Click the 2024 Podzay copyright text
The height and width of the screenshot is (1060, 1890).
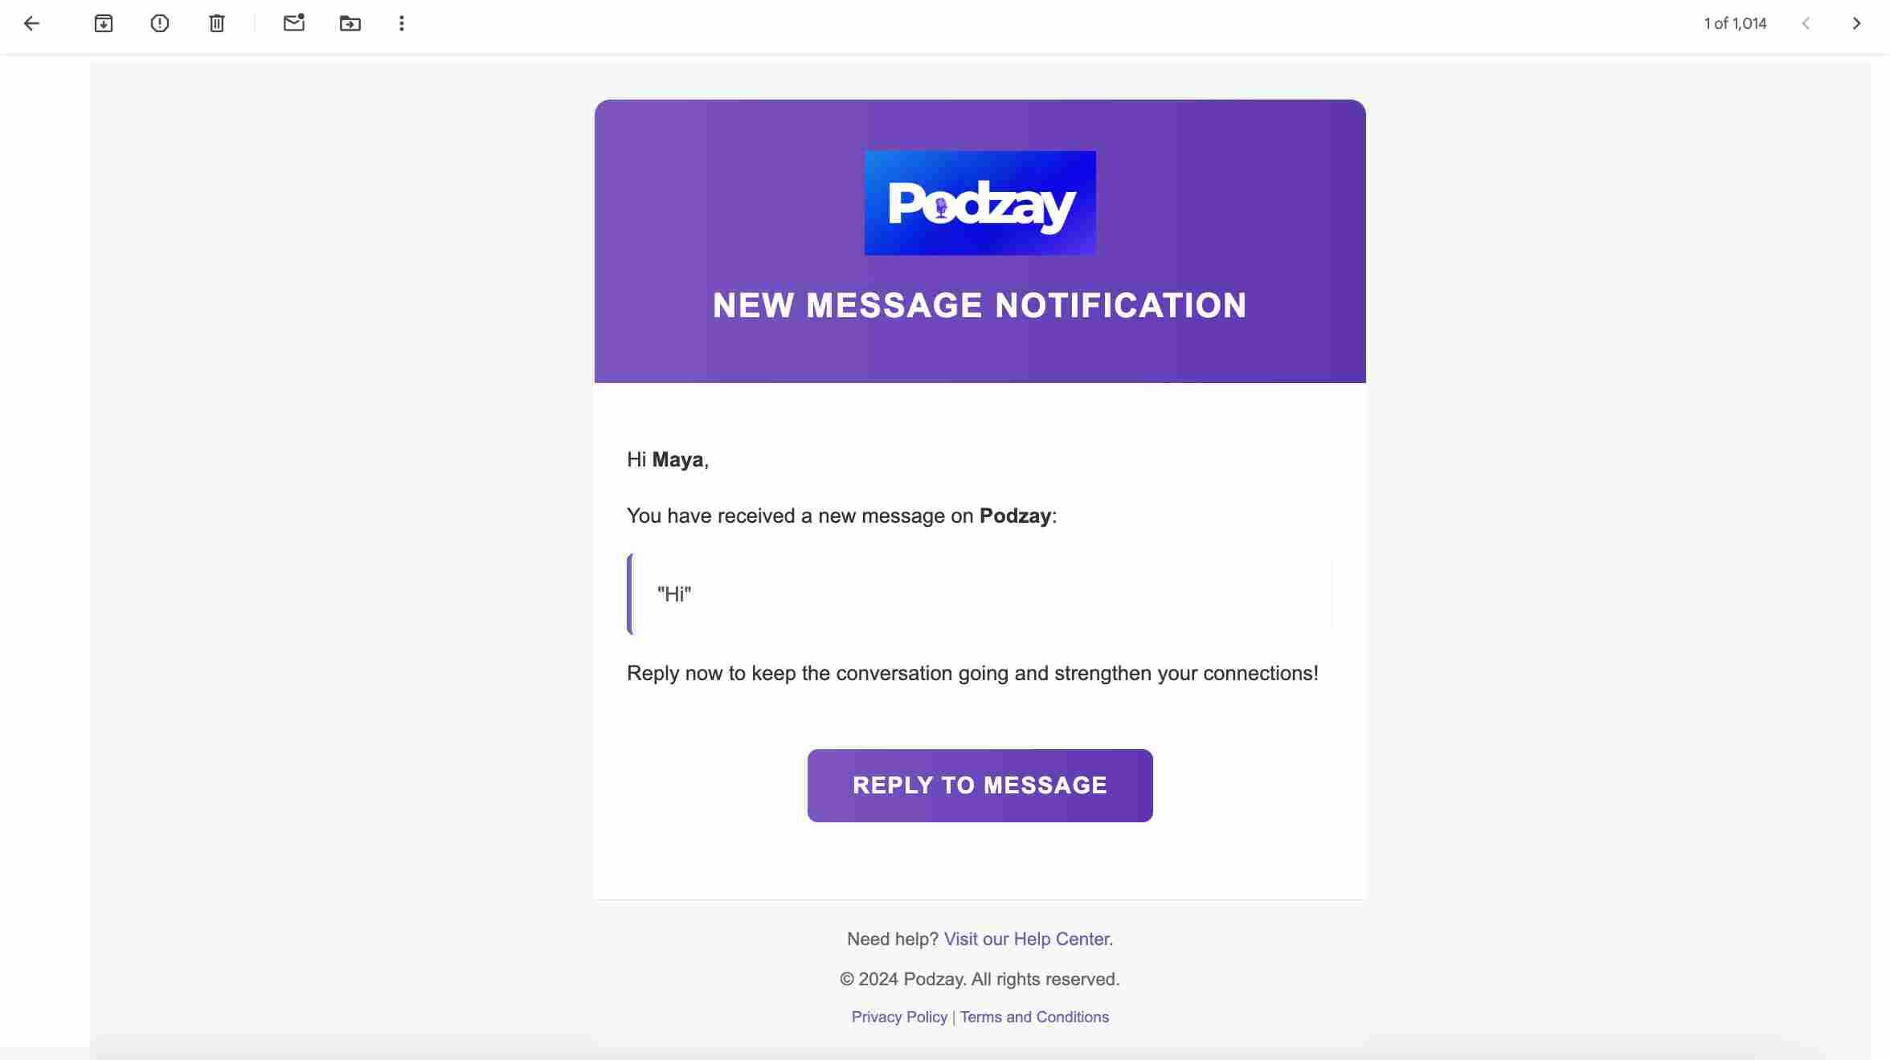pos(980,979)
